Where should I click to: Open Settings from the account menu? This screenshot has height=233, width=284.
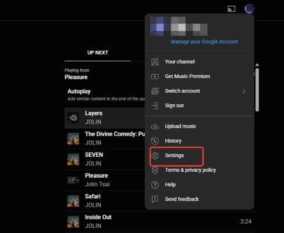click(x=200, y=156)
